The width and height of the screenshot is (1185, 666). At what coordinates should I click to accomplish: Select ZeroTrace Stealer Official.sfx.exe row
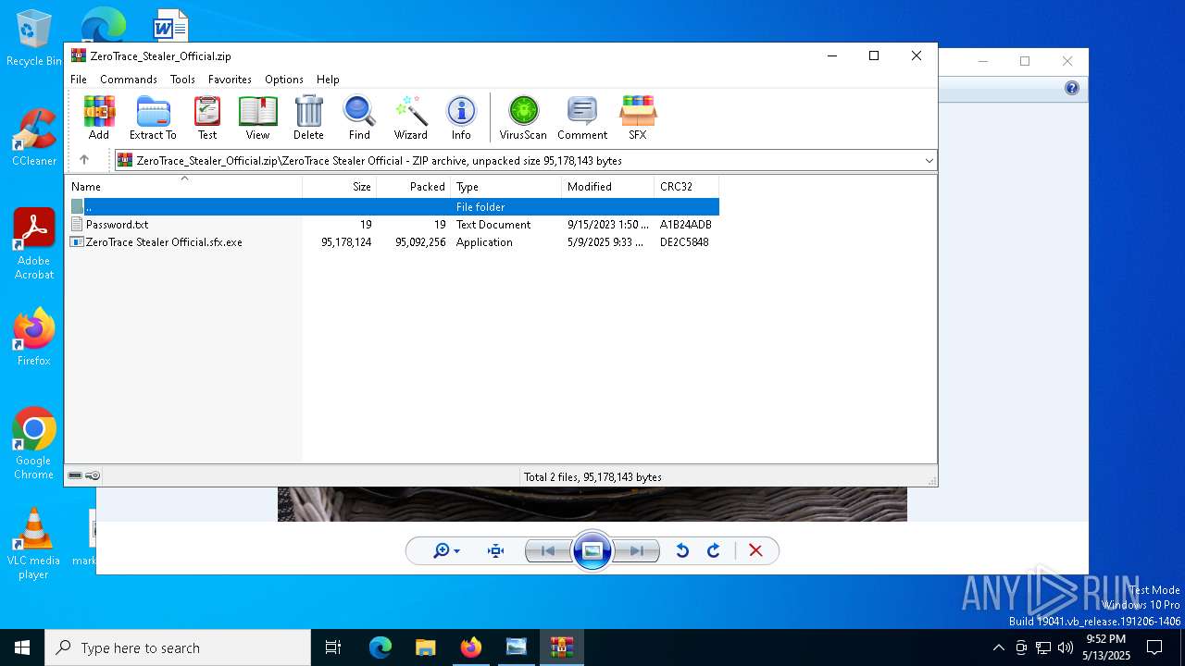(x=393, y=241)
